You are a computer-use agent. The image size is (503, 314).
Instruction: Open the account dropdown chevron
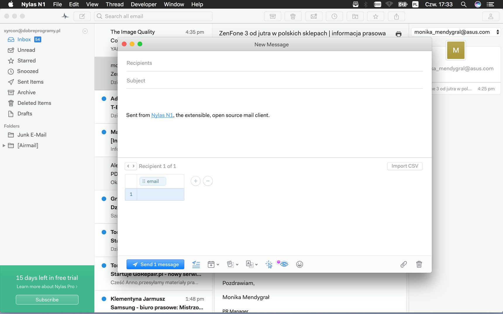[x=85, y=31]
